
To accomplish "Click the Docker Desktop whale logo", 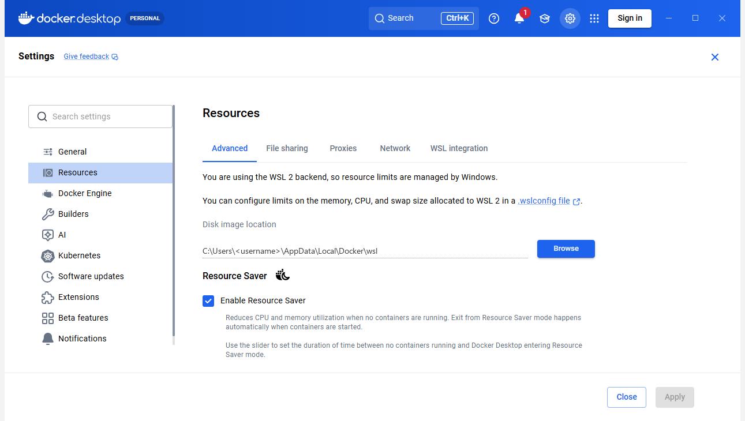I will coord(25,18).
